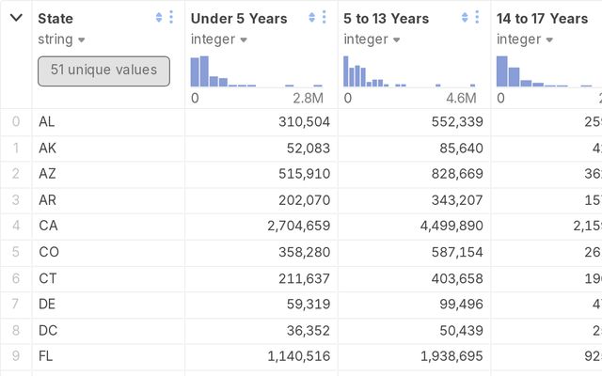The height and width of the screenshot is (376, 602).
Task: Sort the State column
Action: tap(158, 18)
